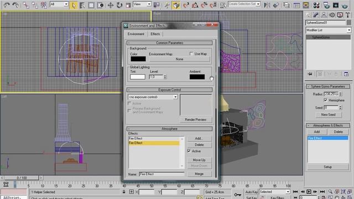This screenshot has width=354, height=199.
Task: Click the Quick Render teapot icon
Action: click(x=345, y=6)
